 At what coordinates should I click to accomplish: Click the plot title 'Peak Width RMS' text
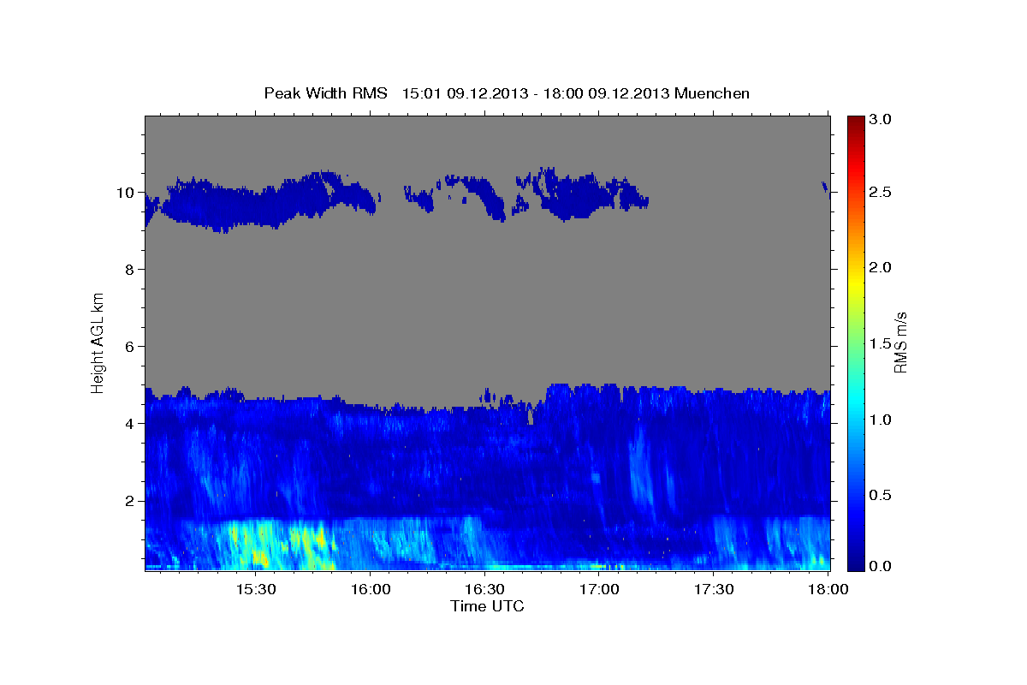point(326,93)
